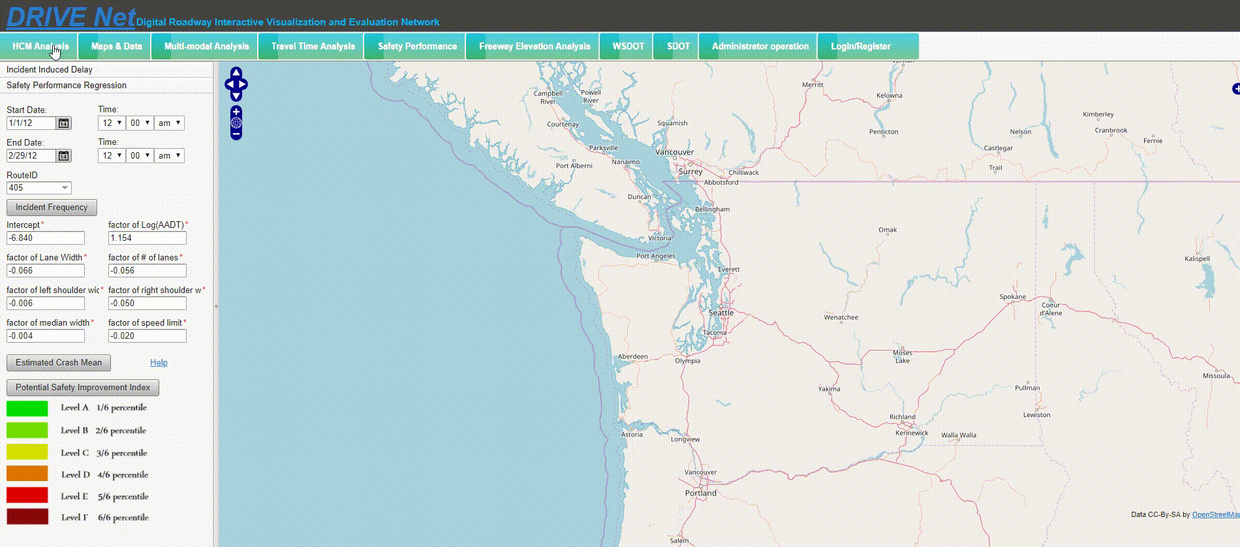
Task: Switch to Incident Induced Delay section
Action: [50, 69]
